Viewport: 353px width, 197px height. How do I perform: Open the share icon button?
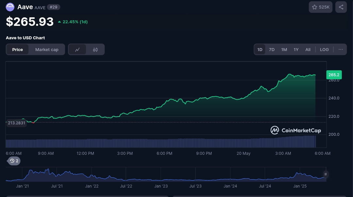341,7
